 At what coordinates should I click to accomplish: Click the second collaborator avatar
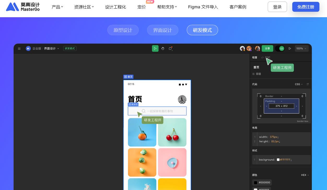(x=249, y=49)
